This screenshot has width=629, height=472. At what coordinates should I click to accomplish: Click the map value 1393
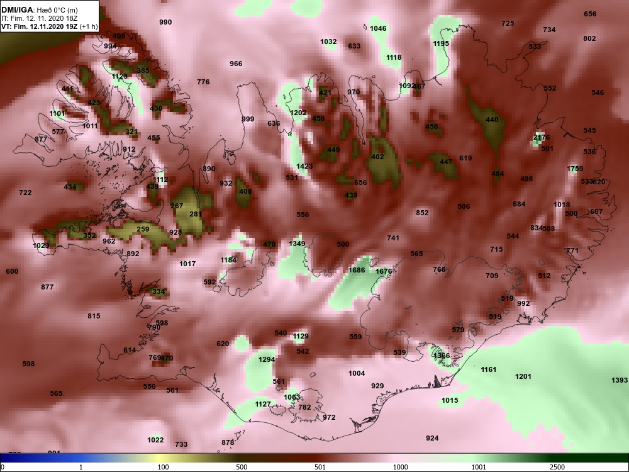tap(620, 380)
